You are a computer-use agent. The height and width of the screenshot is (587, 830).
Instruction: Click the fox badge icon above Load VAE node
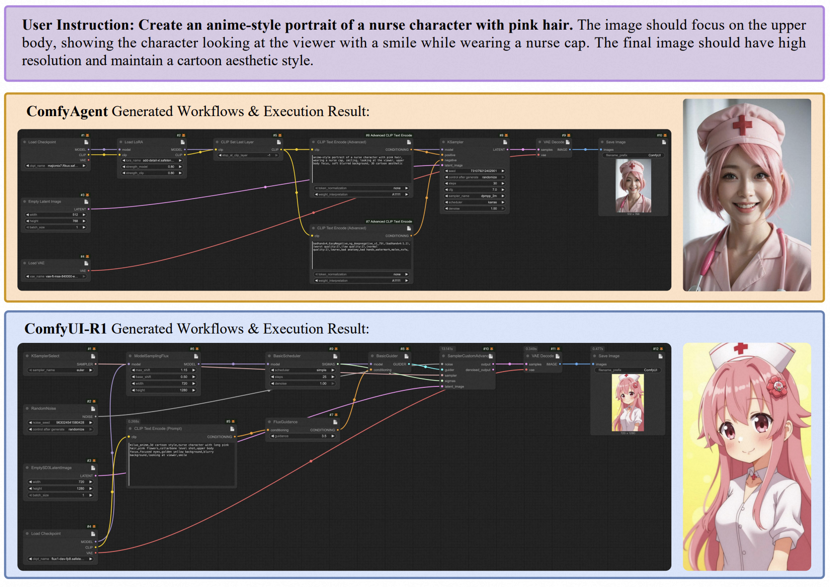87,257
